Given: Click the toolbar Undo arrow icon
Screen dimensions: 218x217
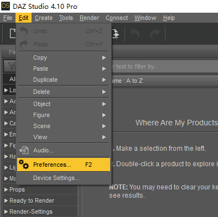Looking at the screenshot, I should tap(135, 34).
